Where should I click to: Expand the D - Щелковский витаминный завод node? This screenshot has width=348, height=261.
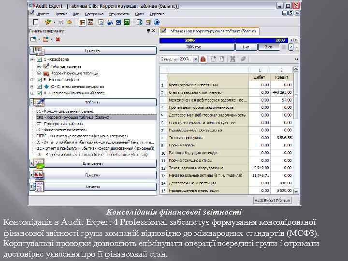(x=32, y=93)
